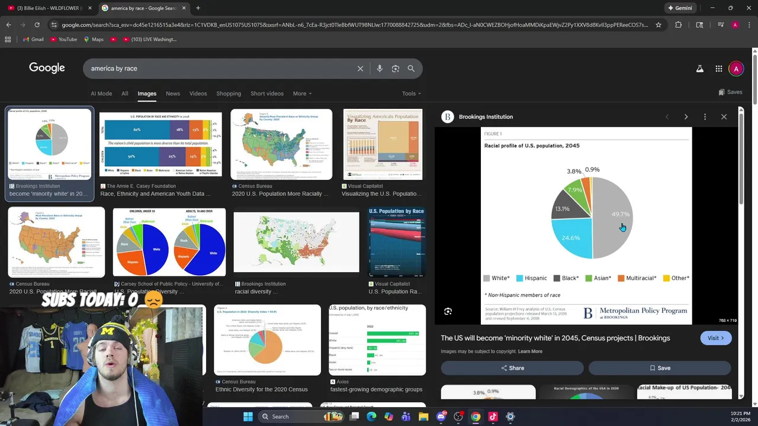This screenshot has height=426, width=758.
Task: Open Search Labs flask icon
Action: [x=700, y=69]
